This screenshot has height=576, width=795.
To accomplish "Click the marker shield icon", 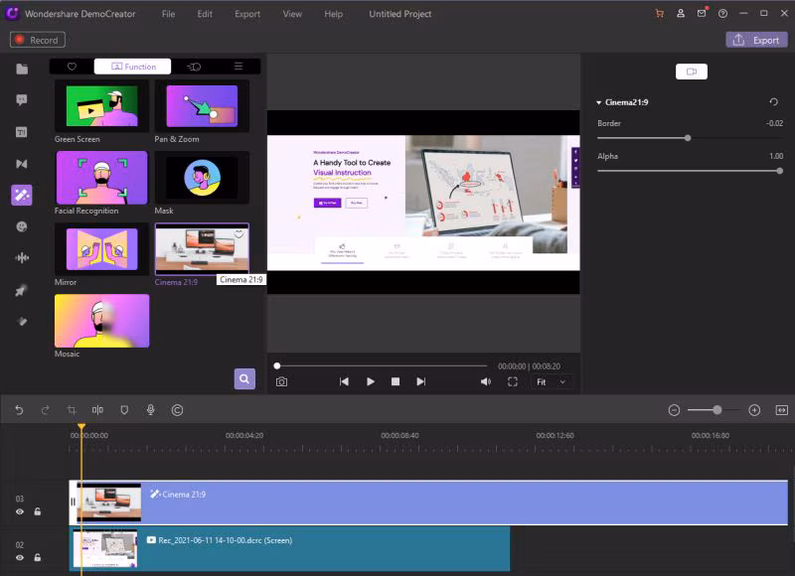I will (x=124, y=410).
